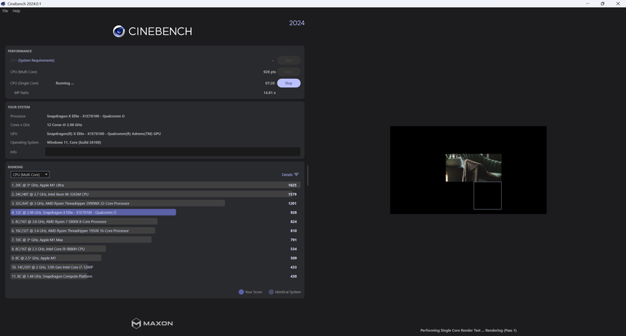Image resolution: width=626 pixels, height=336 pixels.
Task: Click the disabled GPU Start button
Action: [x=289, y=61]
